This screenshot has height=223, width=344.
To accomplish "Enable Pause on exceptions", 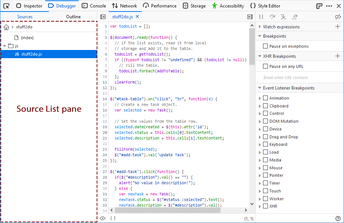I will tap(266, 46).
